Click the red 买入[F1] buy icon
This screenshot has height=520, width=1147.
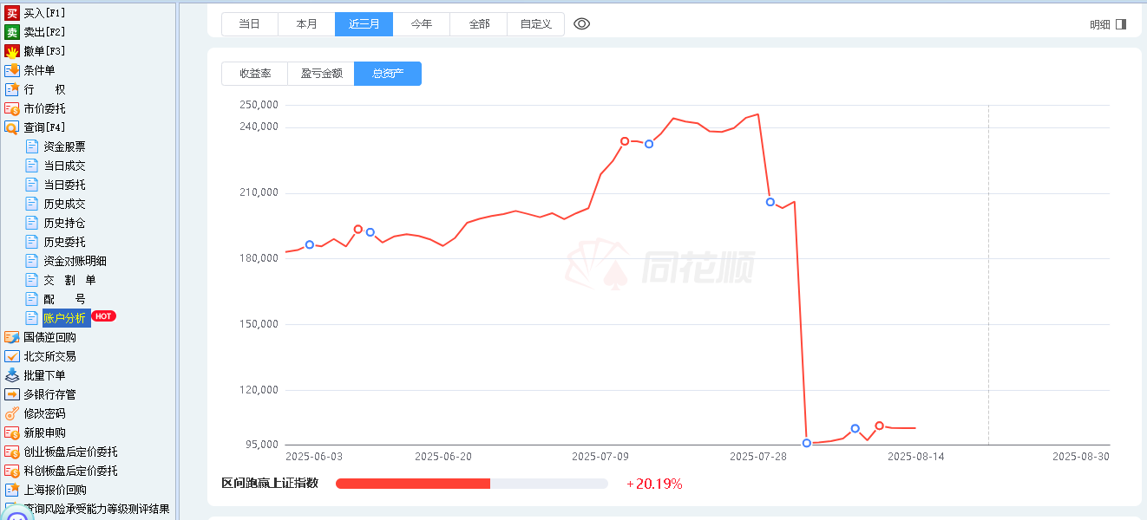coord(12,13)
